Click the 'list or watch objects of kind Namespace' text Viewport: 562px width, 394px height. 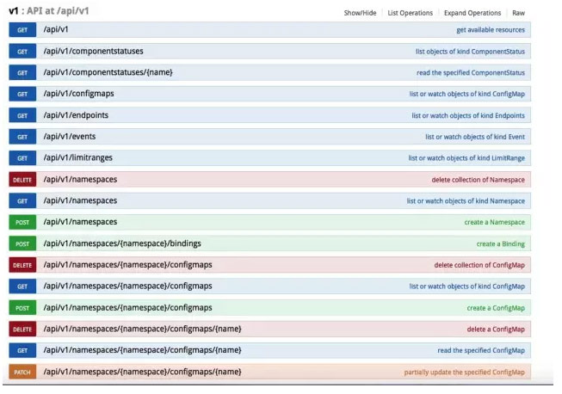click(x=465, y=200)
